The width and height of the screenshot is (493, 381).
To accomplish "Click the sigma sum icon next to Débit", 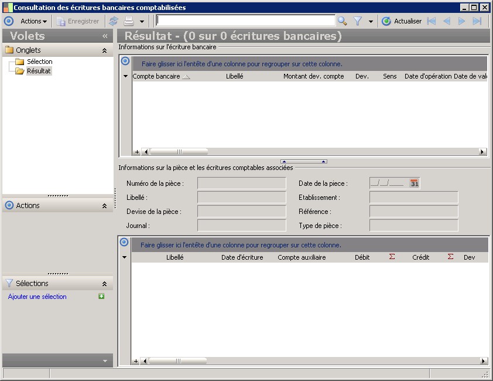I will (392, 257).
